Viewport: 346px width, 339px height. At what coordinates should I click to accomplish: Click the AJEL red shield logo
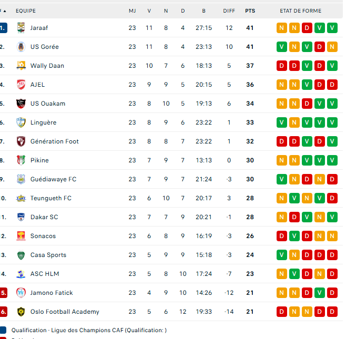[x=21, y=85]
